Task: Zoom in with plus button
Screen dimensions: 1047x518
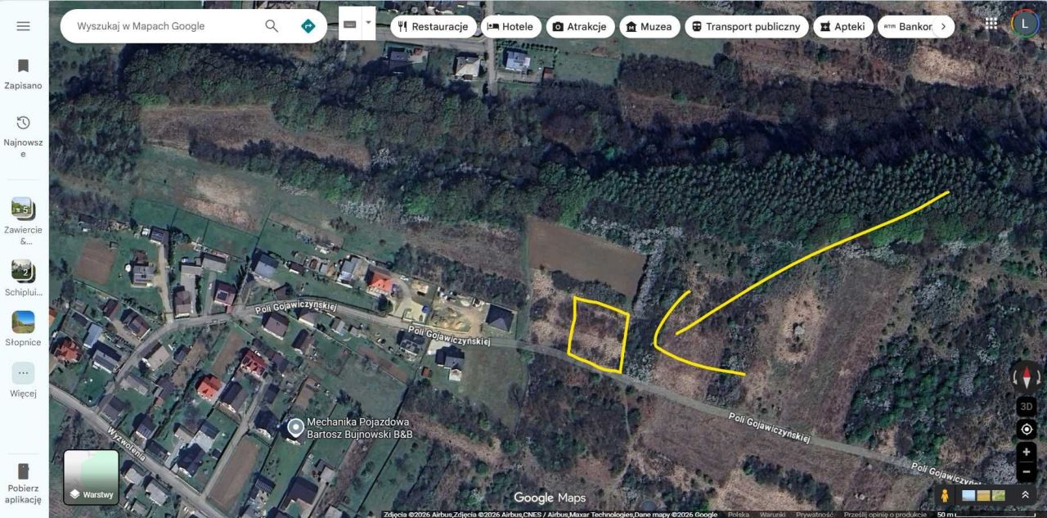Action: [1027, 452]
